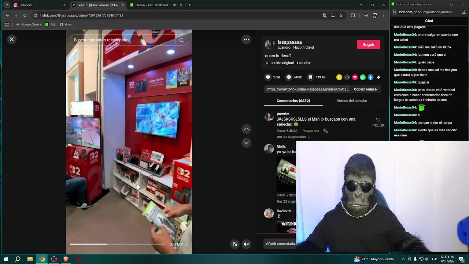Share the video to WhatsApp
Image resolution: width=469 pixels, height=264 pixels.
[363, 77]
